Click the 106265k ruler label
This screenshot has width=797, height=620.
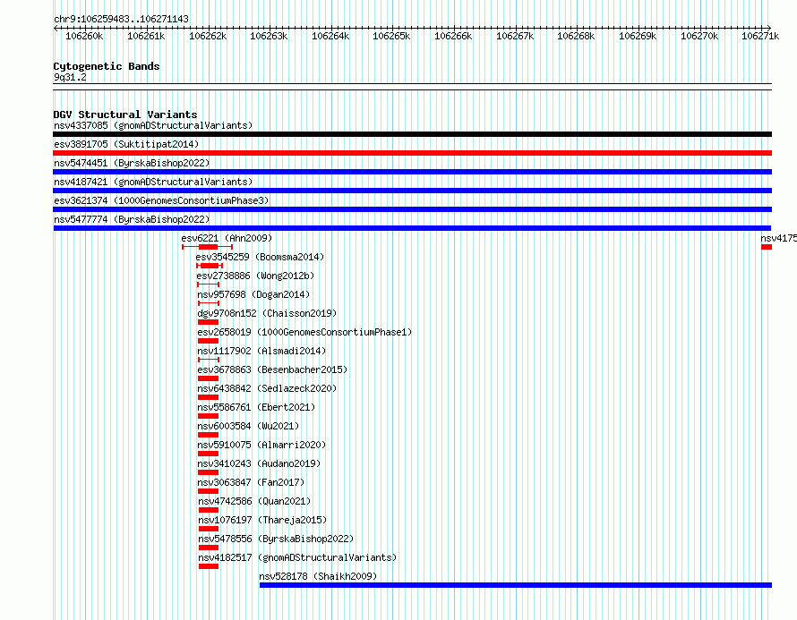pyautogui.click(x=391, y=36)
